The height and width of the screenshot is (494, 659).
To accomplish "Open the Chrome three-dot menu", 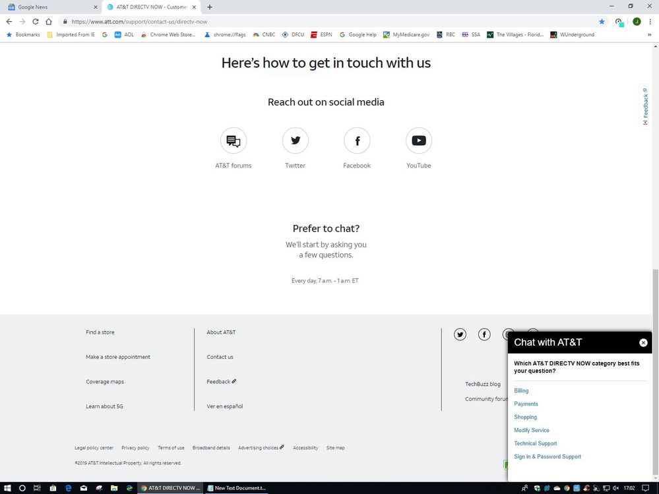I will coord(650,21).
